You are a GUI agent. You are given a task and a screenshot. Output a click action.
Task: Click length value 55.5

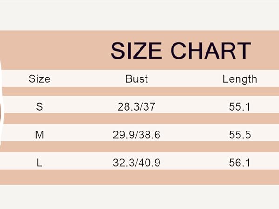(239, 135)
